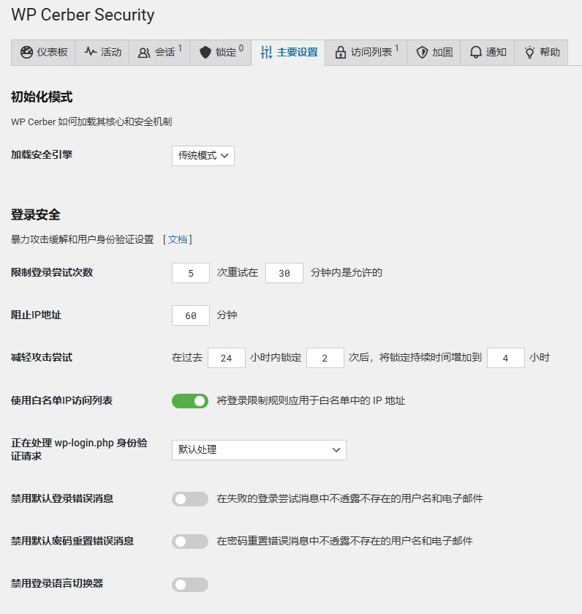Click the dashboard gauge icon
The image size is (582, 614).
26,52
